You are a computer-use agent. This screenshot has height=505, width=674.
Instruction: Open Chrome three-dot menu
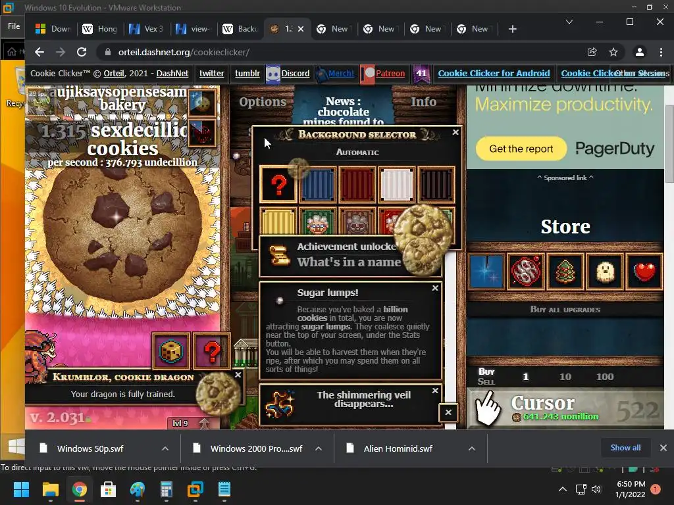pos(661,53)
